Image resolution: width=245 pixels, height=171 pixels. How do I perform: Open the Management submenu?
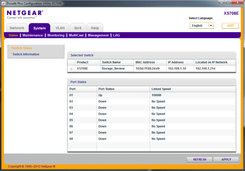98,35
